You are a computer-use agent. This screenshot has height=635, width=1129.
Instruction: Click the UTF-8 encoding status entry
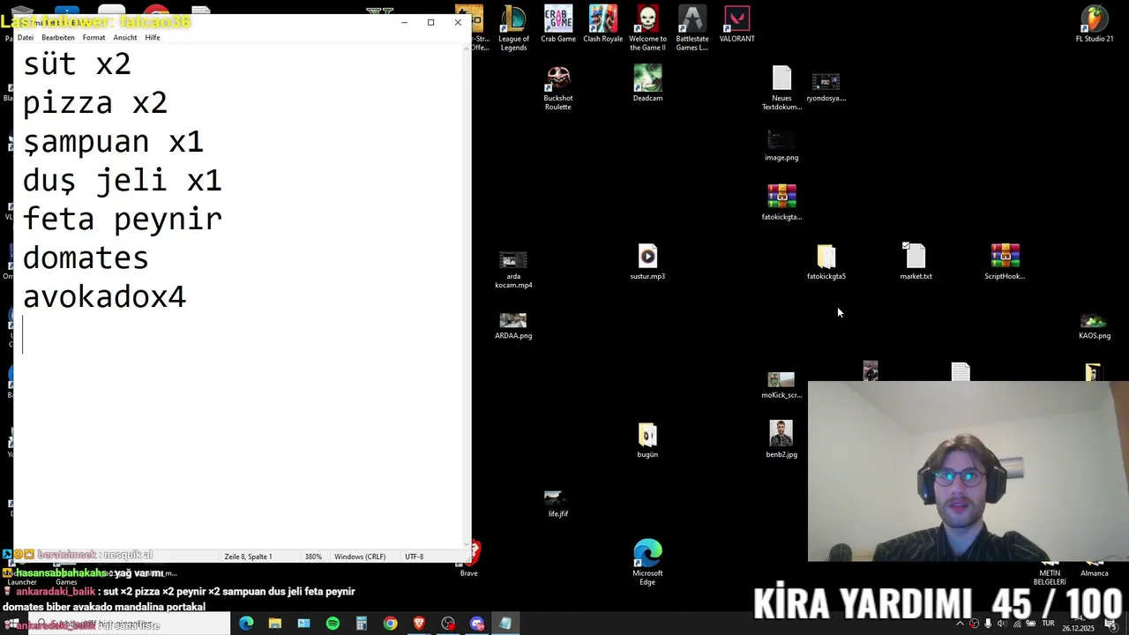coord(414,557)
